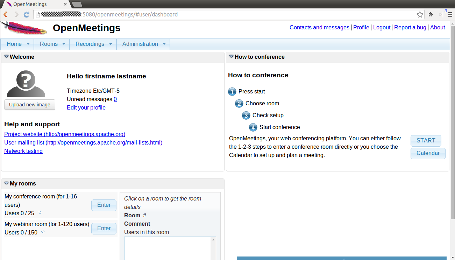Click the Welcome panel title
The width and height of the screenshot is (455, 260).
click(22, 57)
